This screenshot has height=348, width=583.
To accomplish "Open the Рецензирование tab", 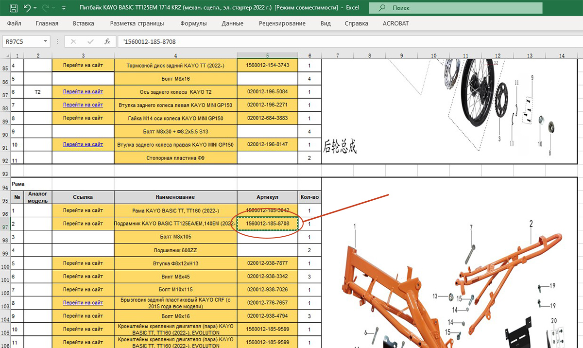I will click(x=282, y=23).
